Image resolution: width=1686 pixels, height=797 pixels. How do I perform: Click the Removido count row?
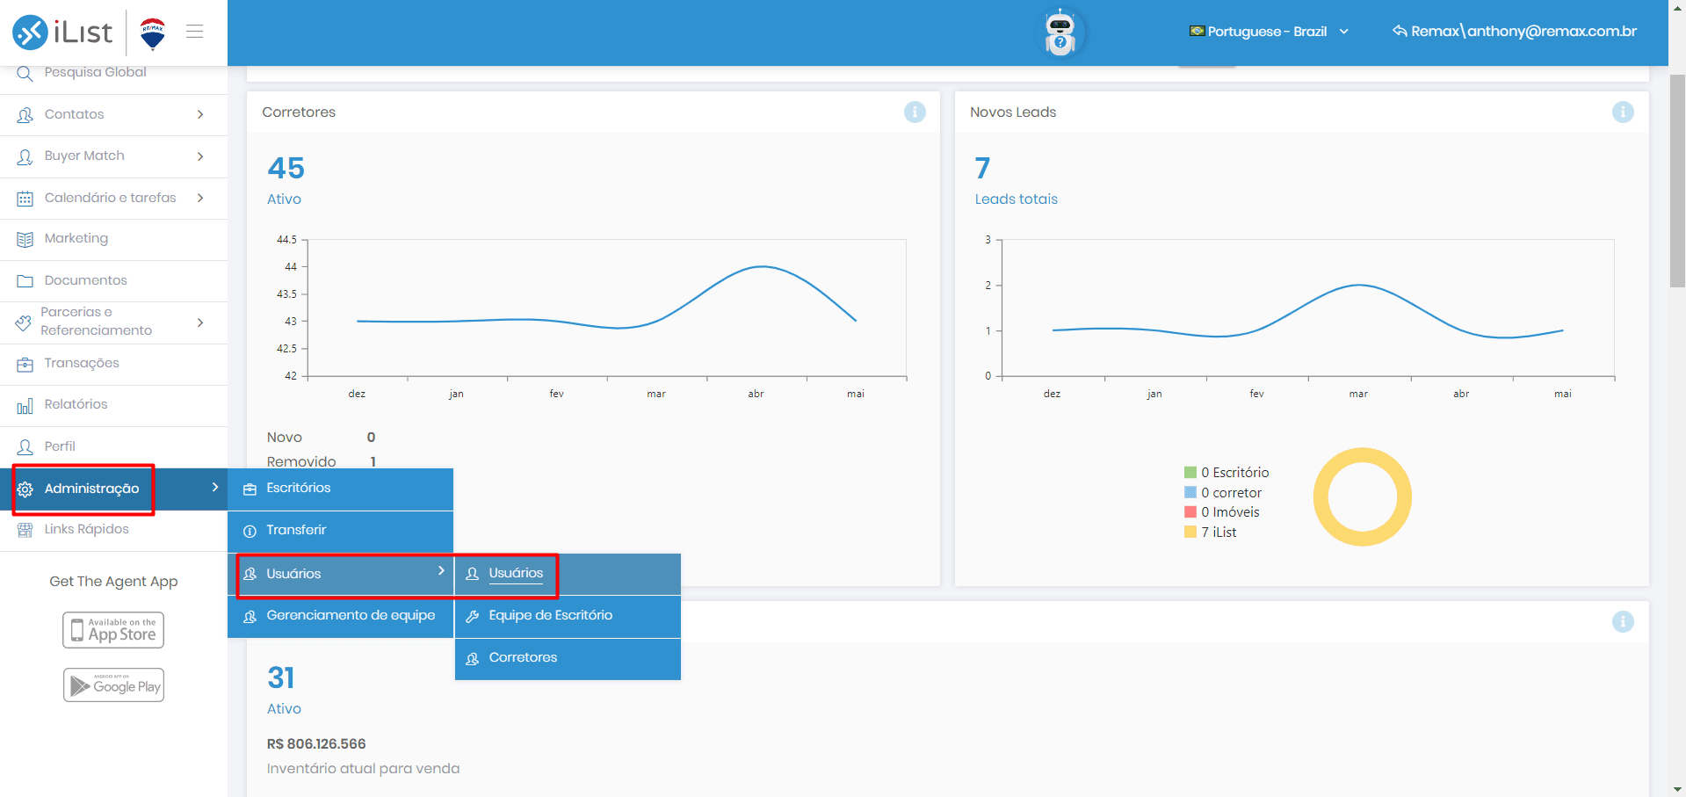click(322, 462)
